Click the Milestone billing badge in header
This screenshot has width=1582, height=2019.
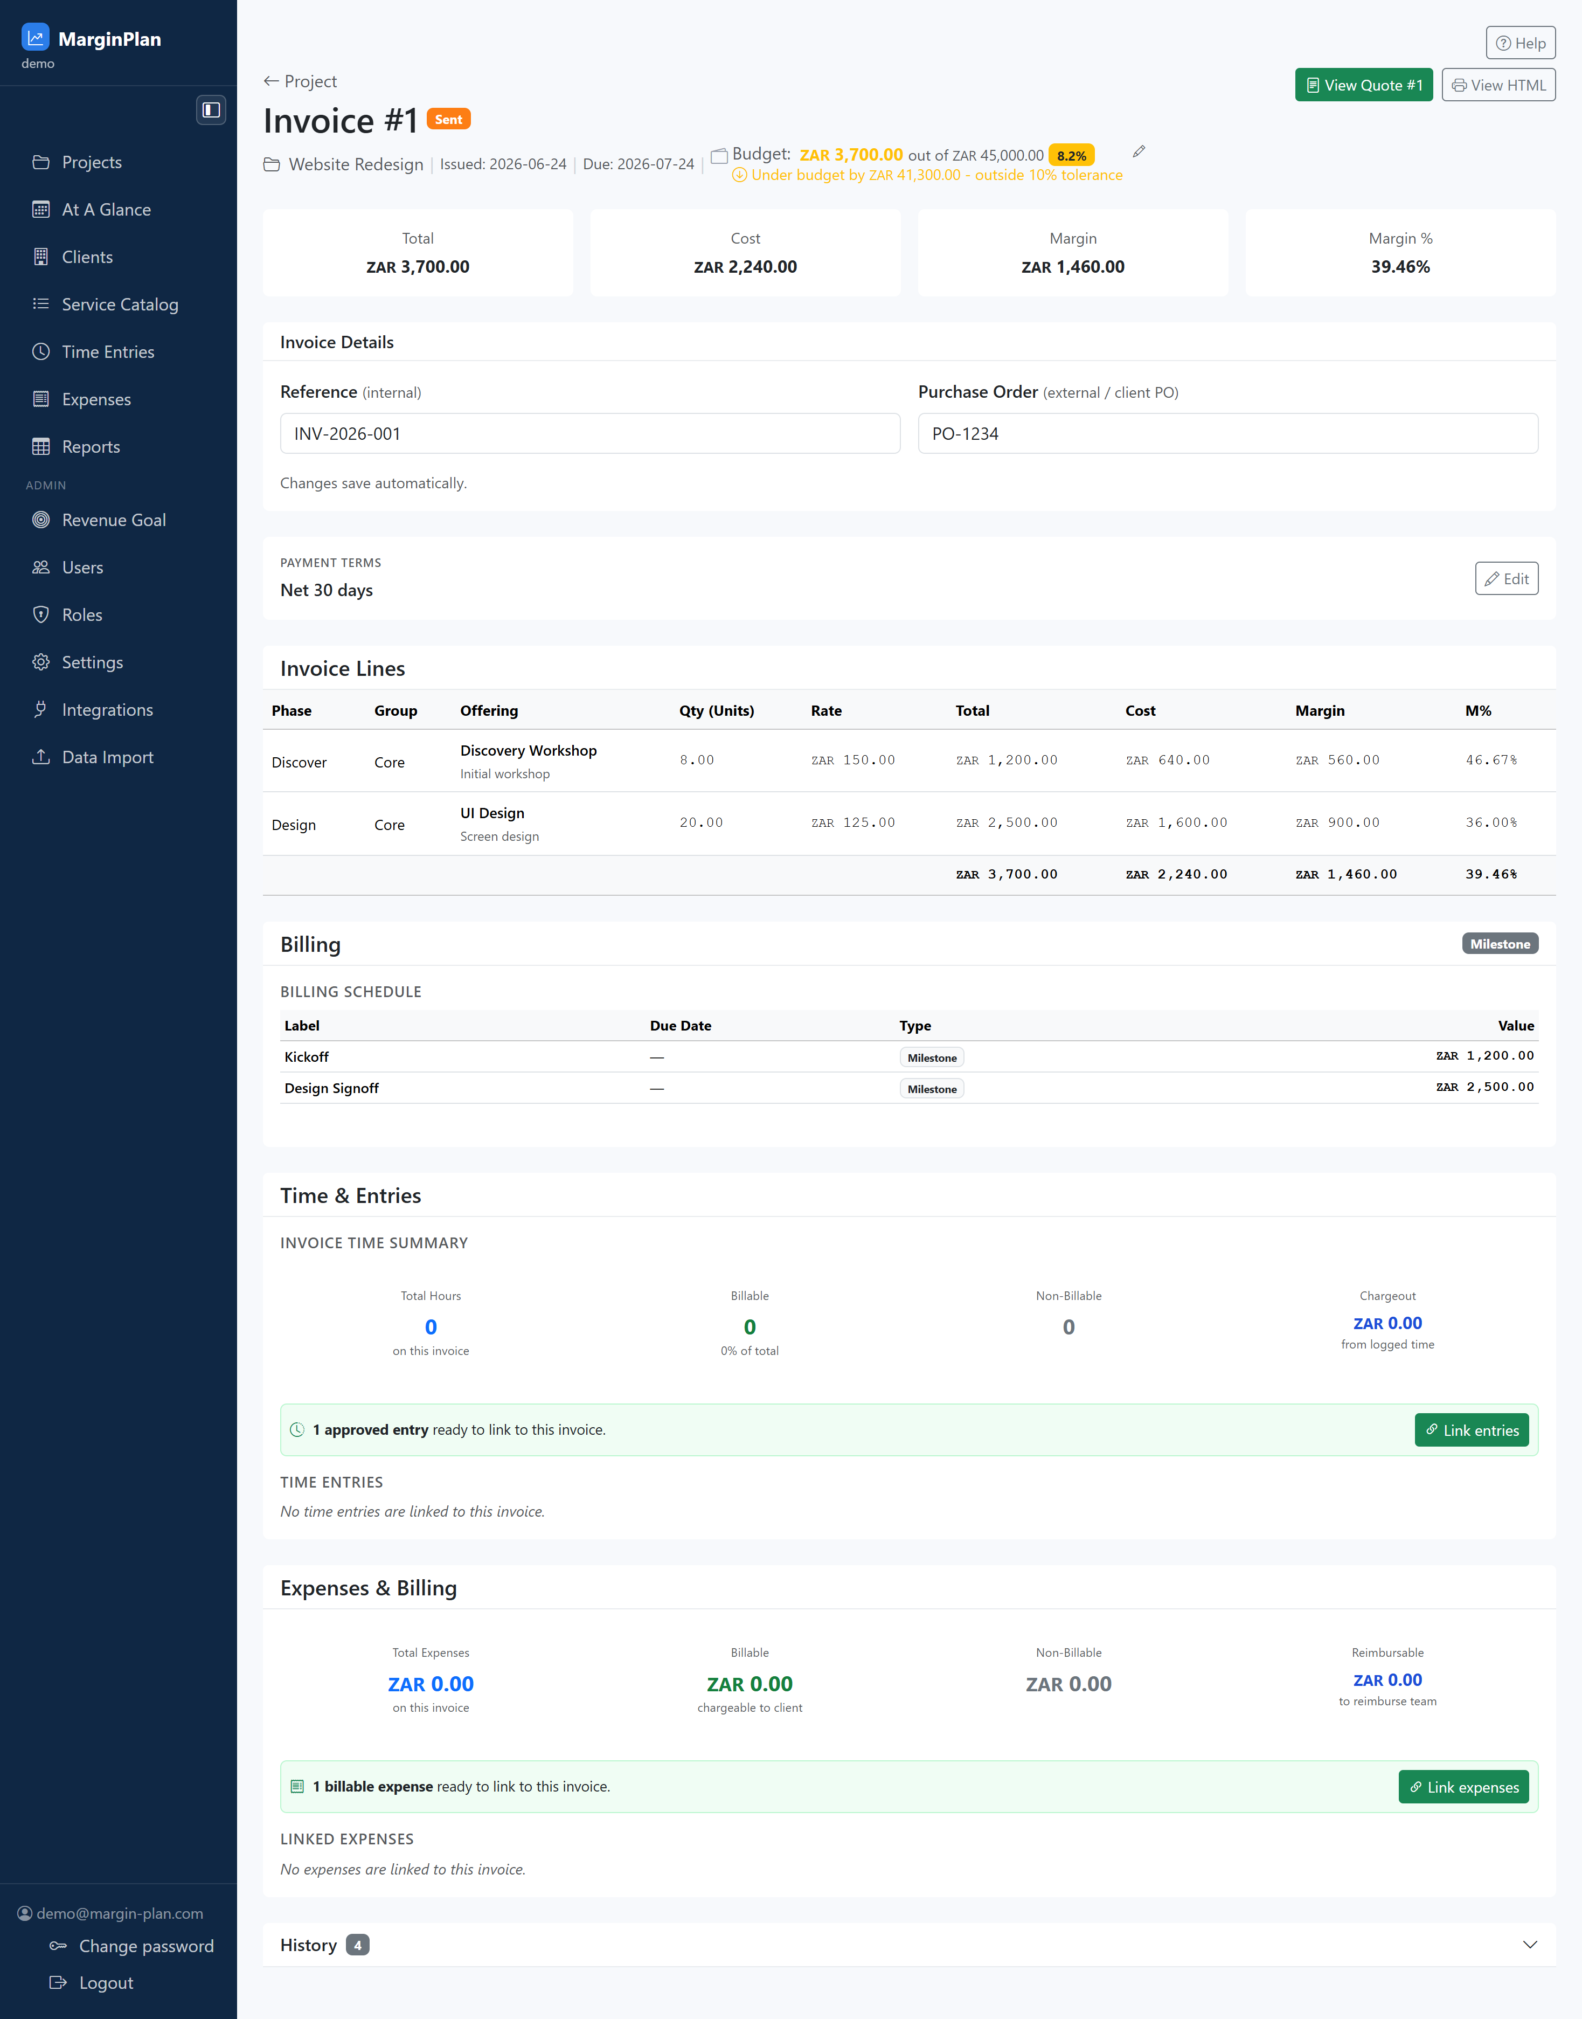tap(1500, 944)
